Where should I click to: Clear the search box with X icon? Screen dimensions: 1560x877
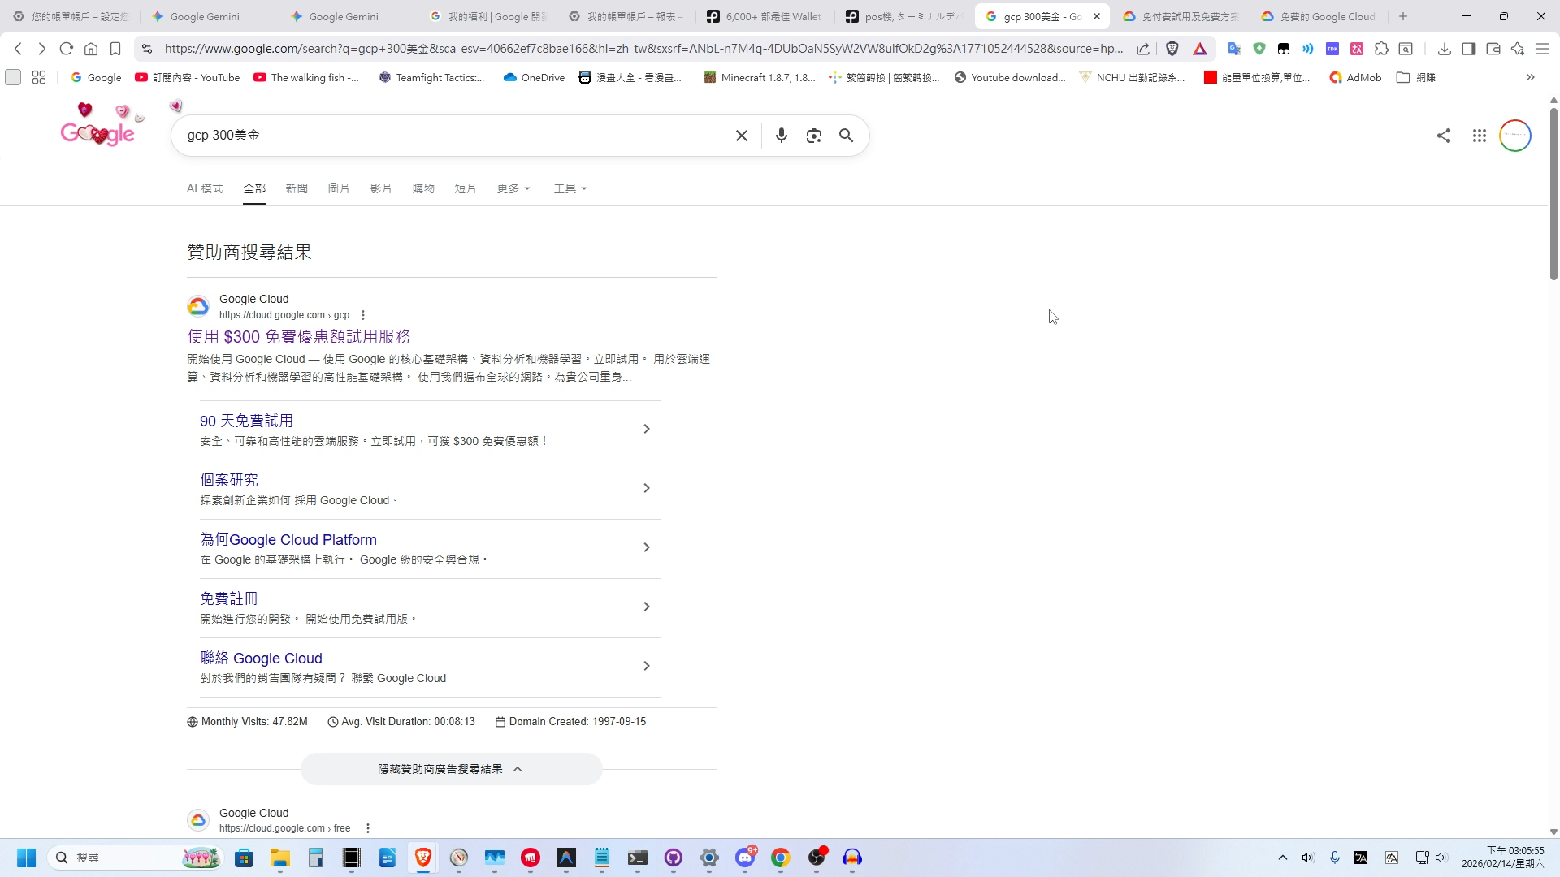pyautogui.click(x=741, y=136)
